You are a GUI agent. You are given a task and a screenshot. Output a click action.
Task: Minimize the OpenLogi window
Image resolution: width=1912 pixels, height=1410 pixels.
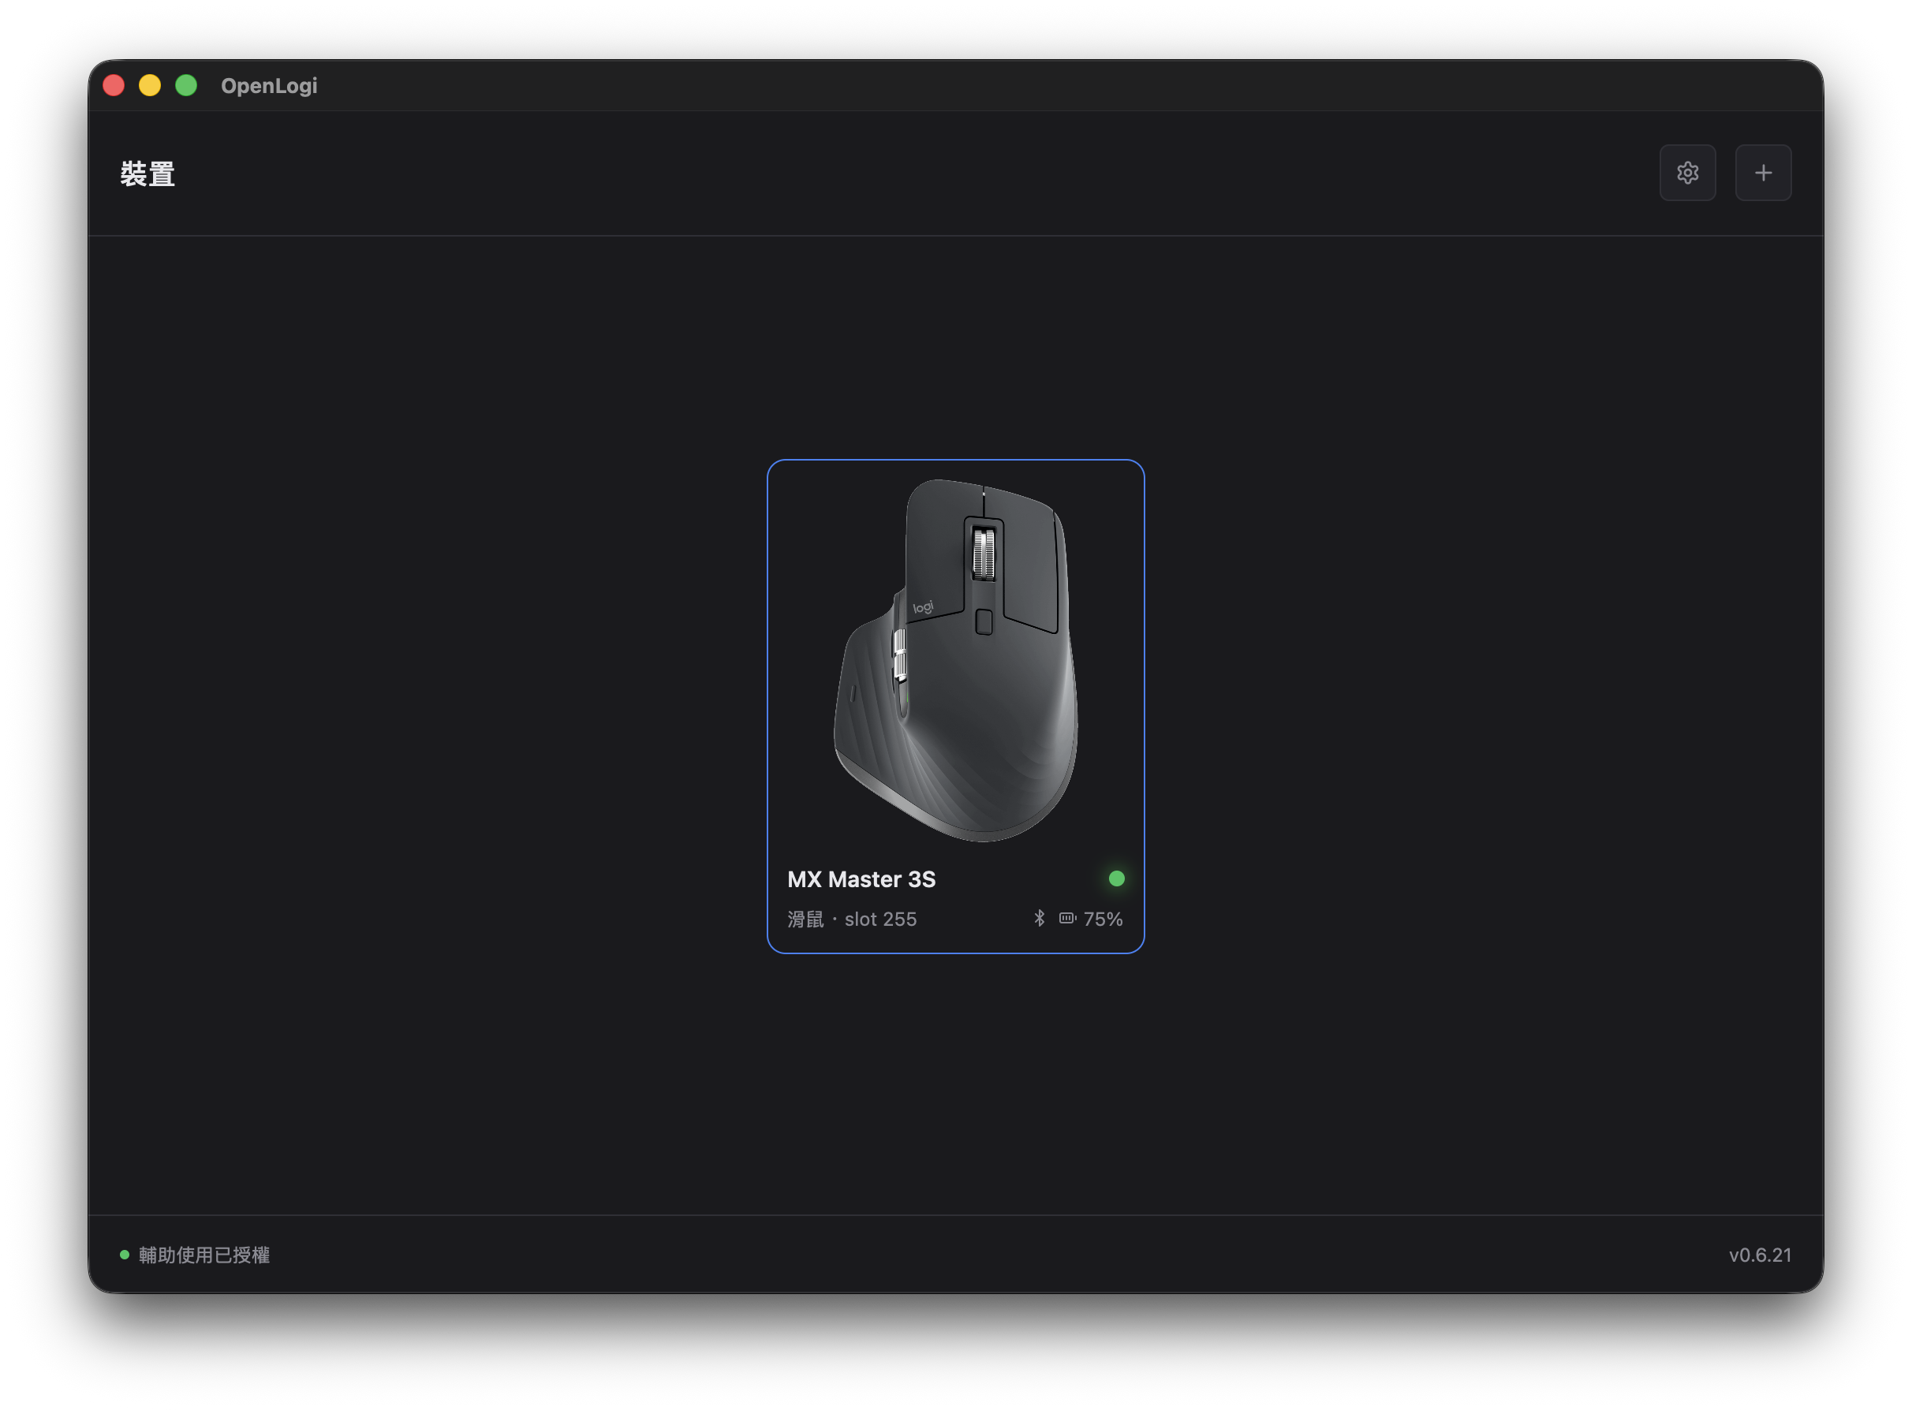pyautogui.click(x=150, y=85)
